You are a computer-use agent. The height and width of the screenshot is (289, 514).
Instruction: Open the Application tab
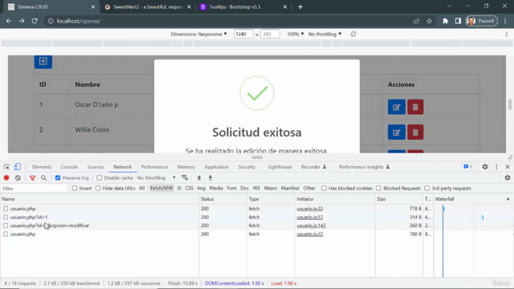click(x=216, y=167)
